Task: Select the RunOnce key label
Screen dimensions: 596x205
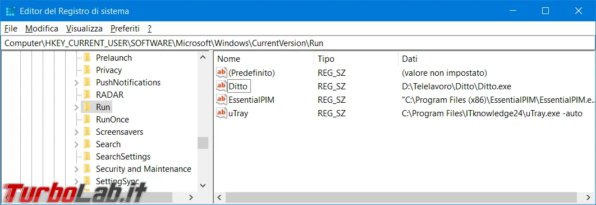Action: point(112,120)
